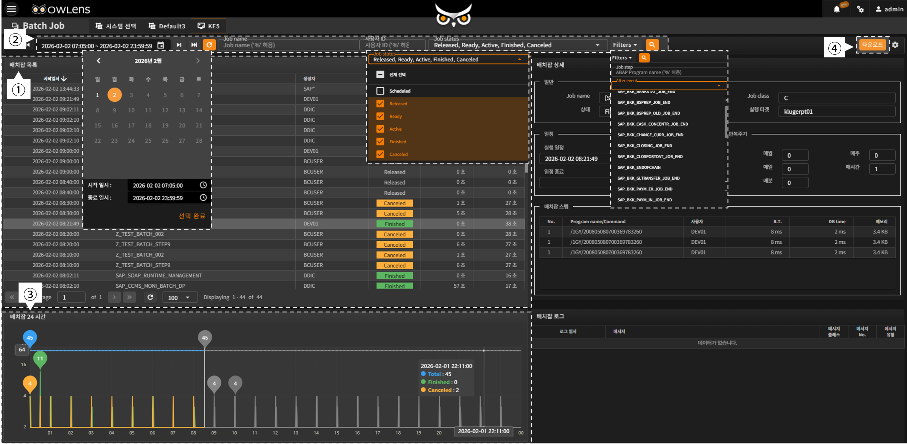Open the hamburger main menu
Screen dimensions: 907x444
pos(11,9)
